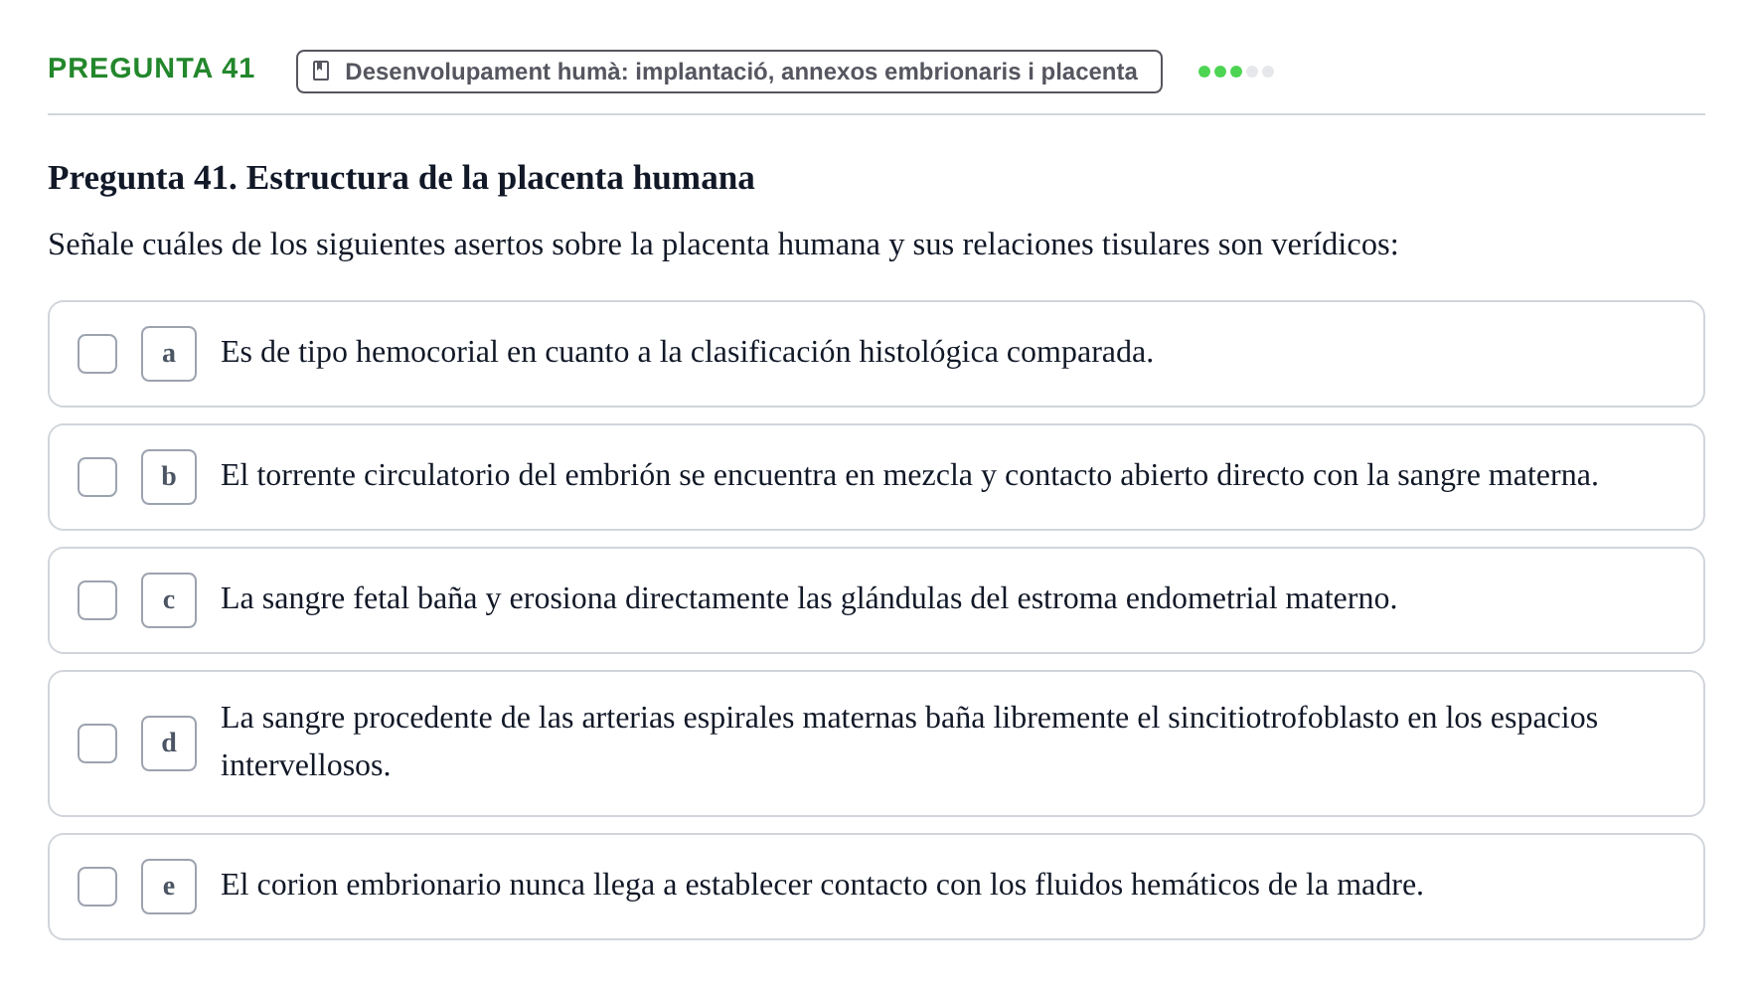Check the checkbox for option e

(97, 887)
